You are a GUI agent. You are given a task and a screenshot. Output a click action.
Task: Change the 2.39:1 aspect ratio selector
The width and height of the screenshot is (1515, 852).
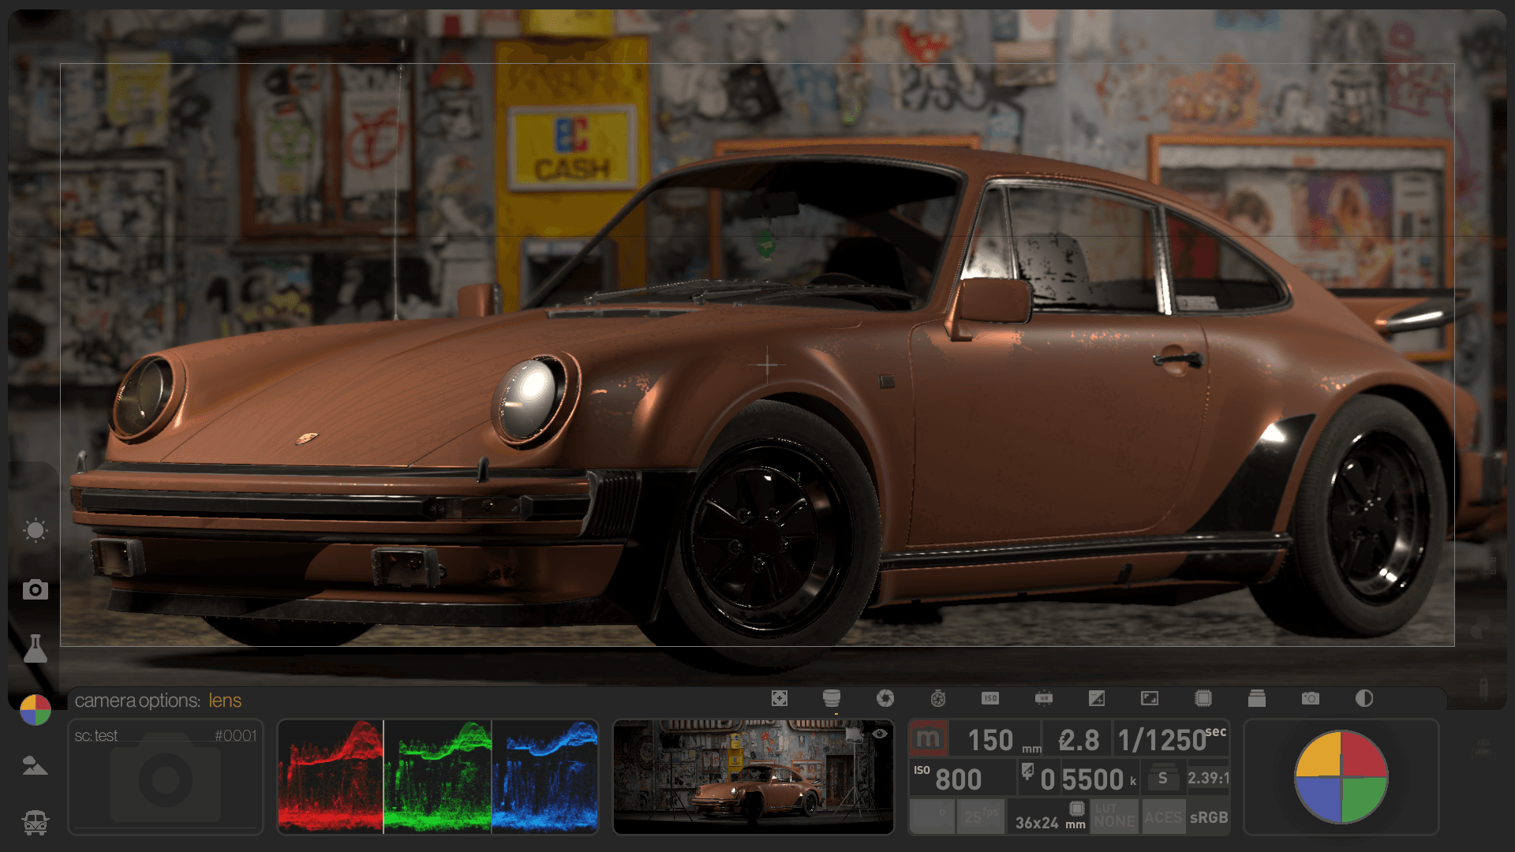1209,777
